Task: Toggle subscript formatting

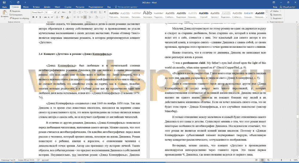Action: (49, 17)
